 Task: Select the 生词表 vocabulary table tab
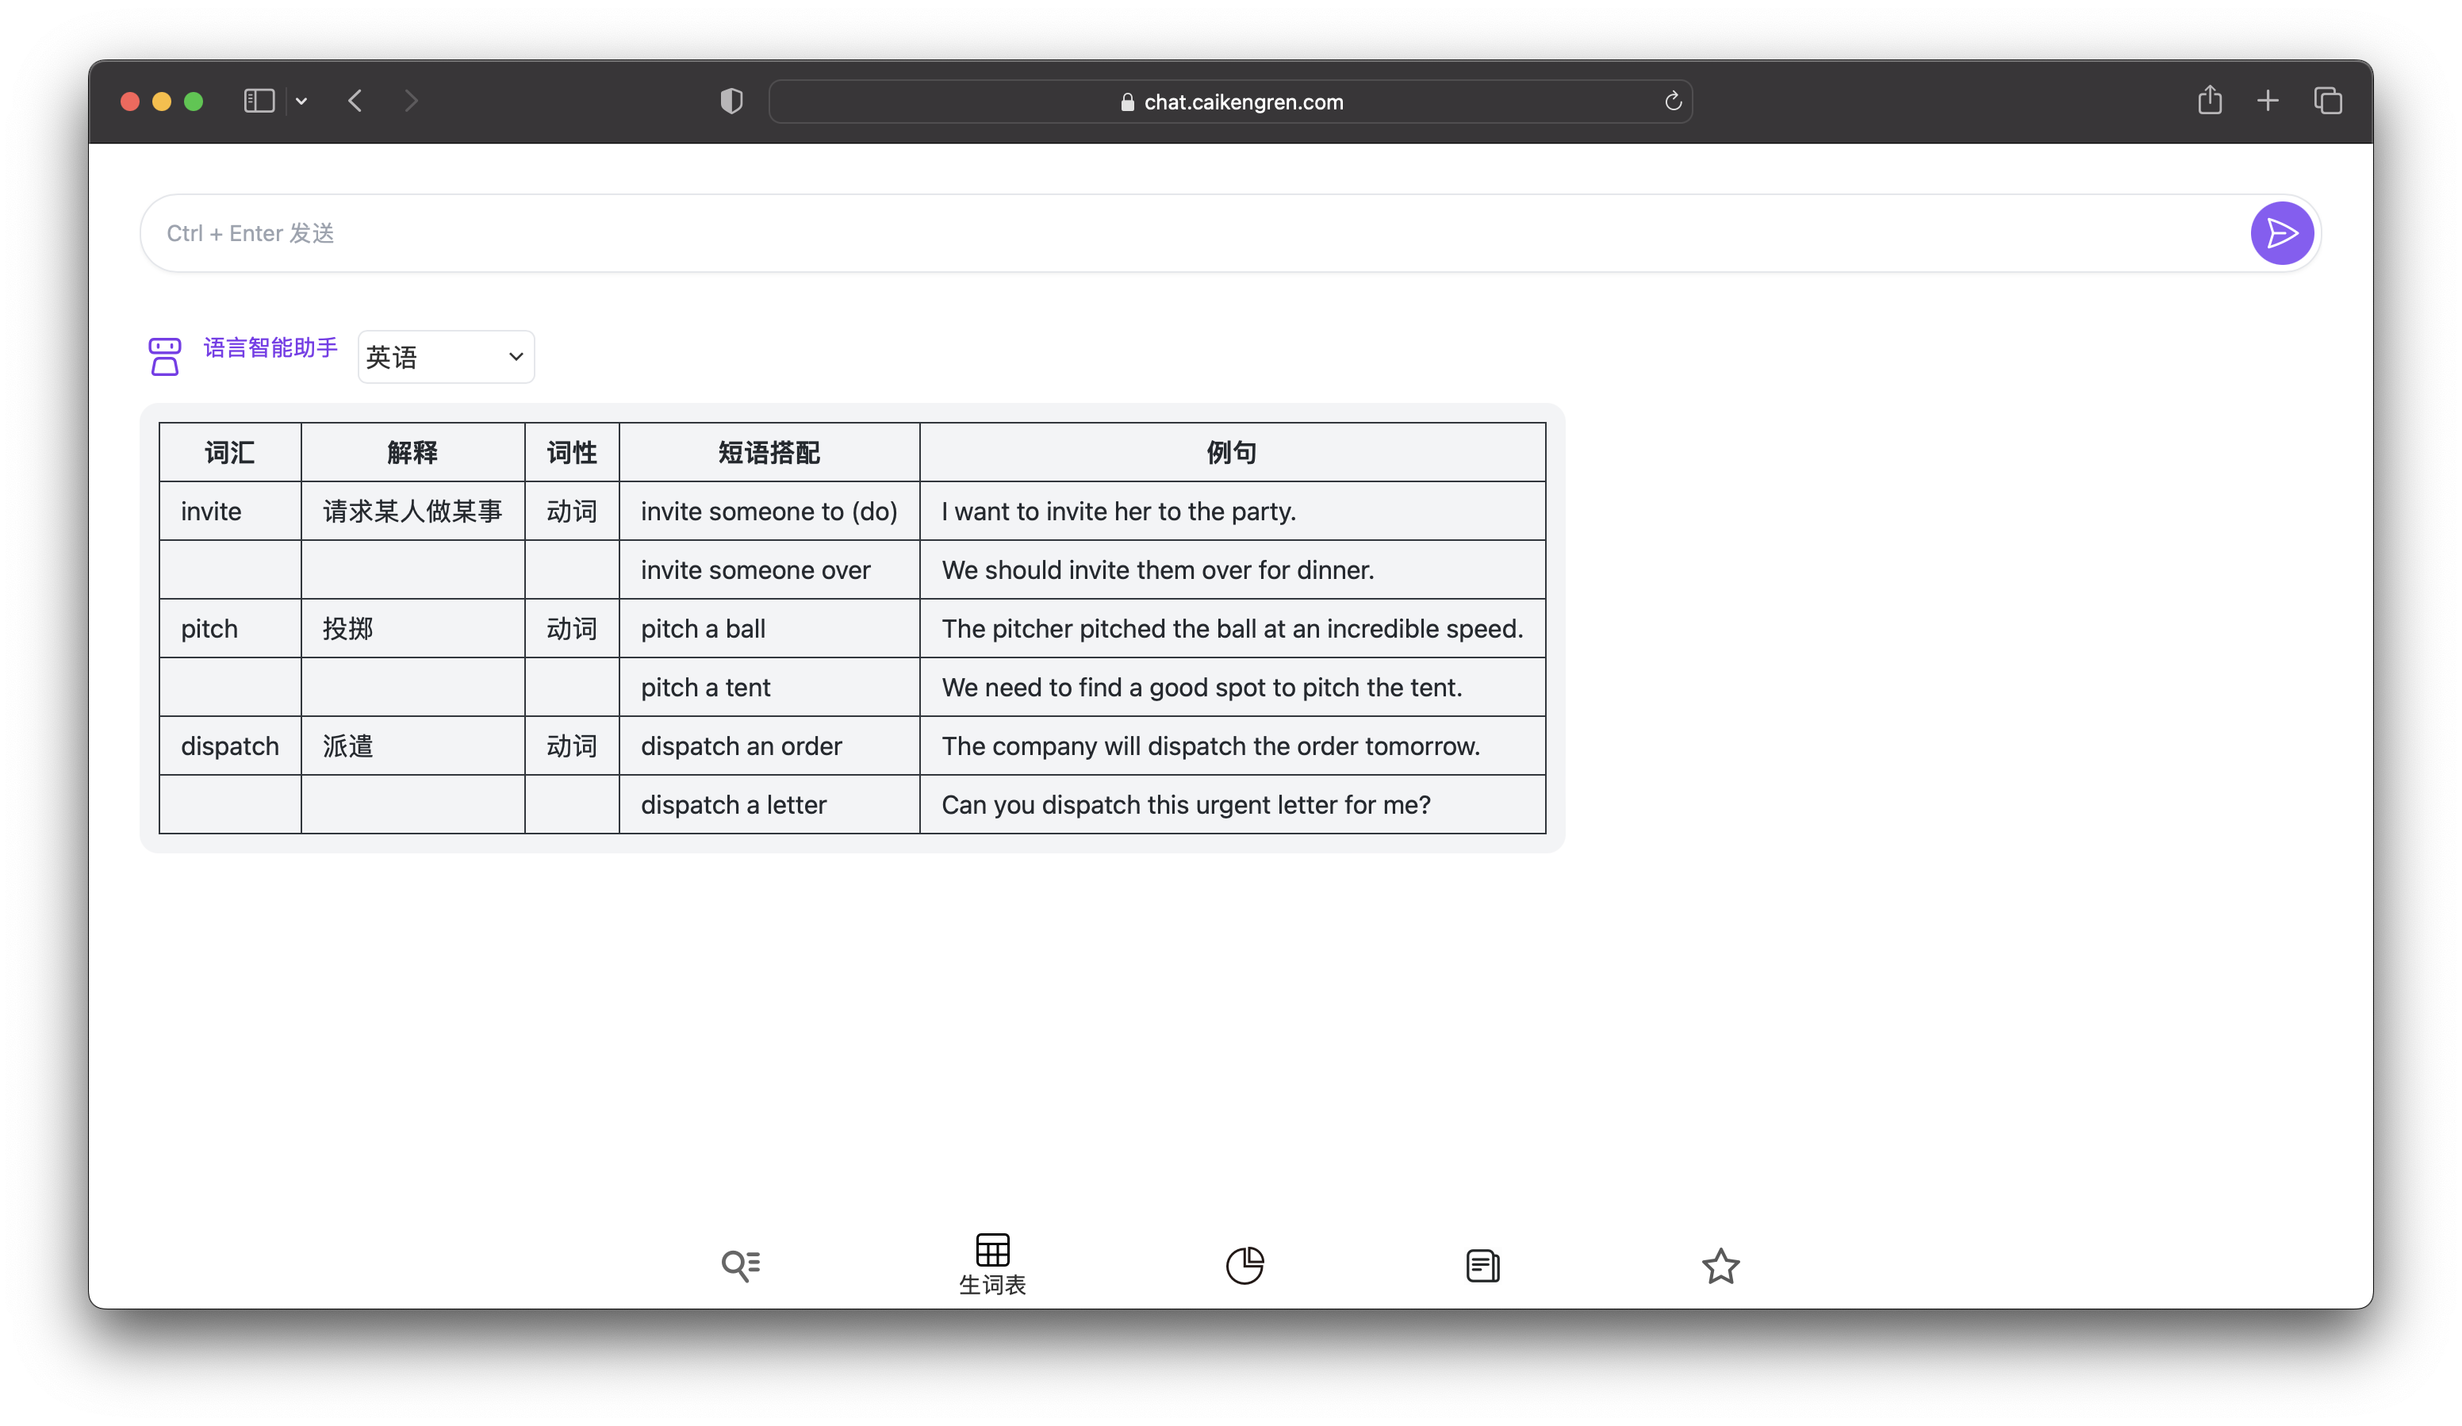(x=991, y=1264)
